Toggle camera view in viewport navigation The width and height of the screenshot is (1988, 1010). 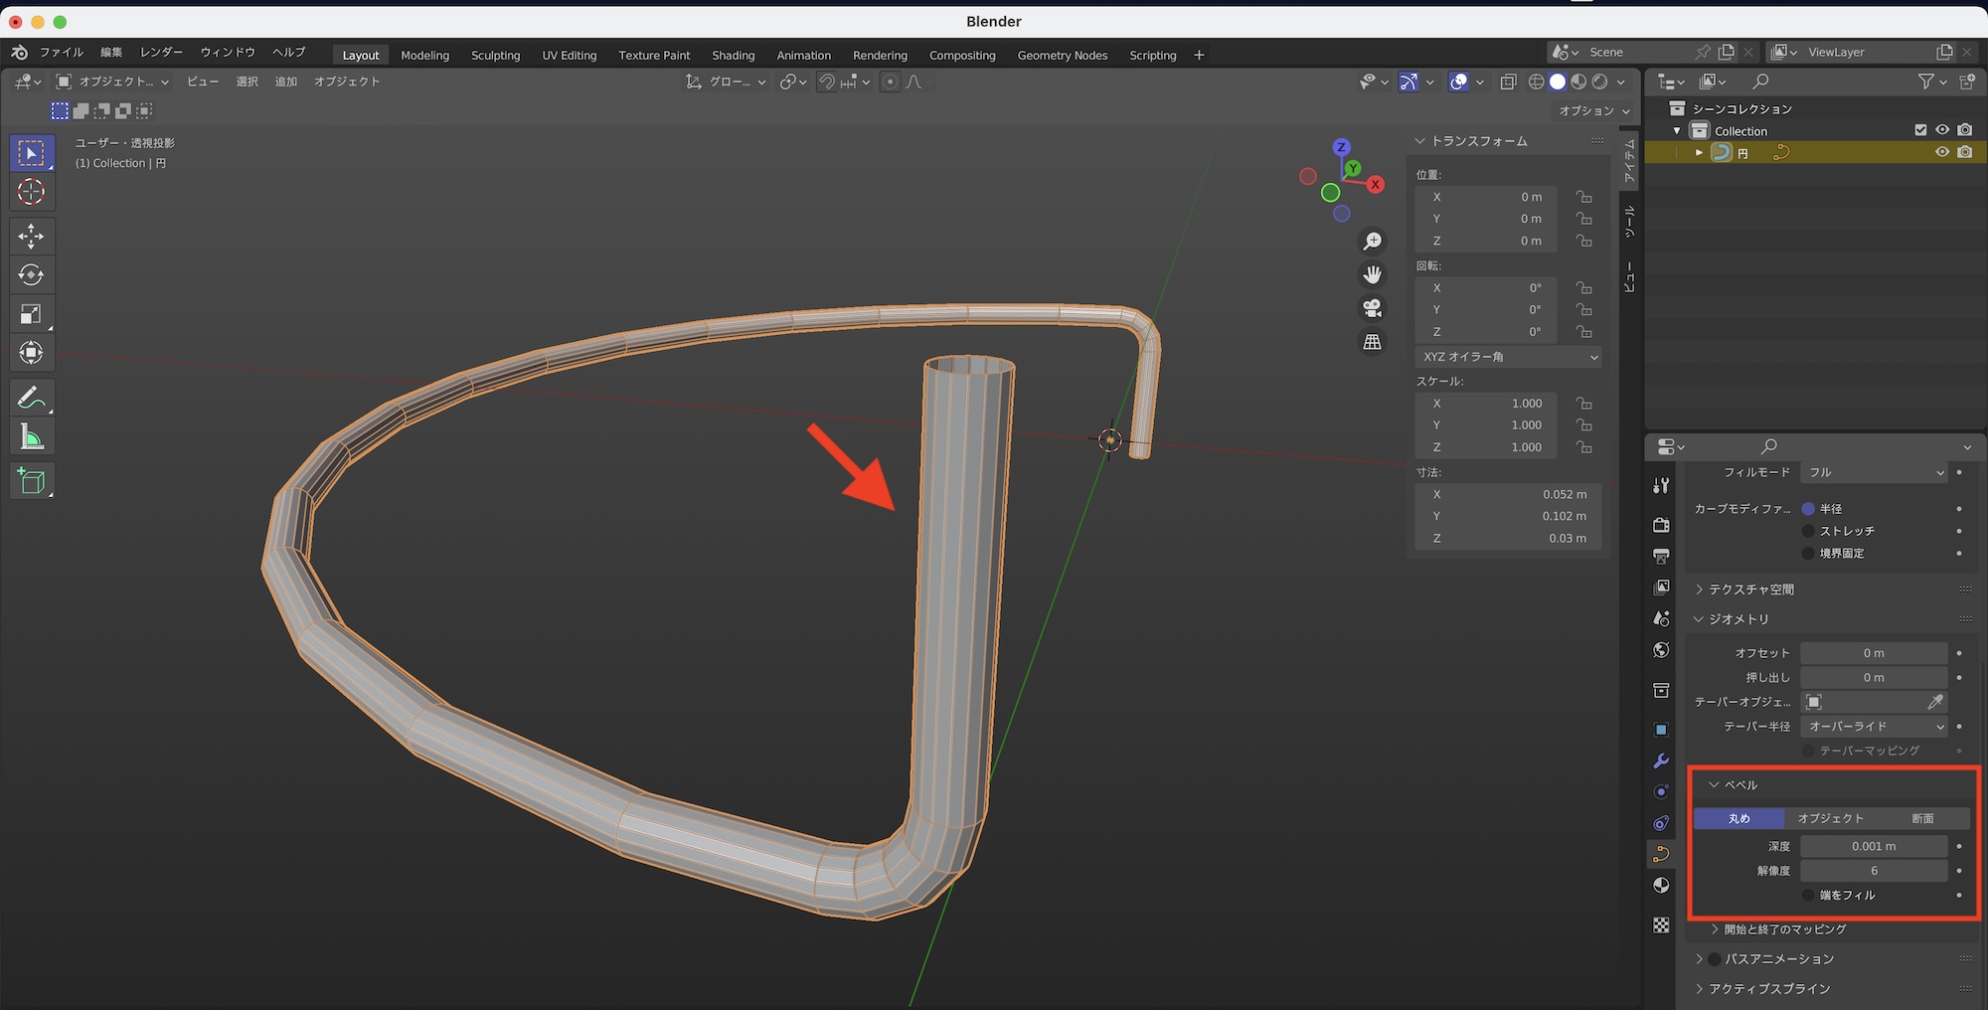[1372, 308]
